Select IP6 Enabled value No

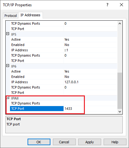tap(90, 77)
